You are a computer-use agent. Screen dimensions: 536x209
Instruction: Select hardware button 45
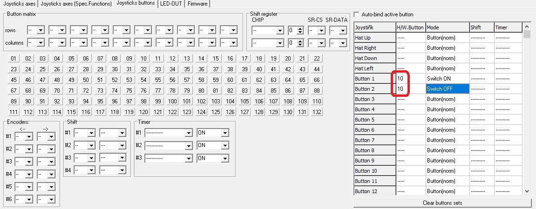pyautogui.click(x=14, y=80)
